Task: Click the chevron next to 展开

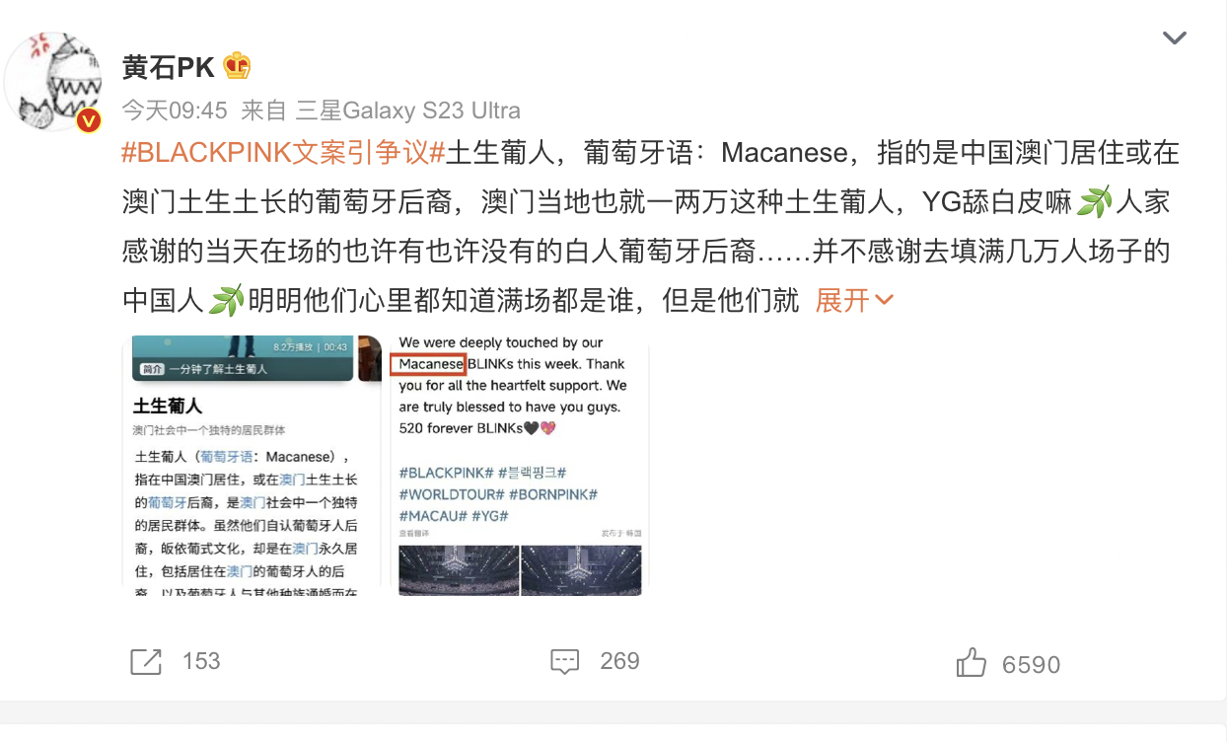Action: (884, 300)
